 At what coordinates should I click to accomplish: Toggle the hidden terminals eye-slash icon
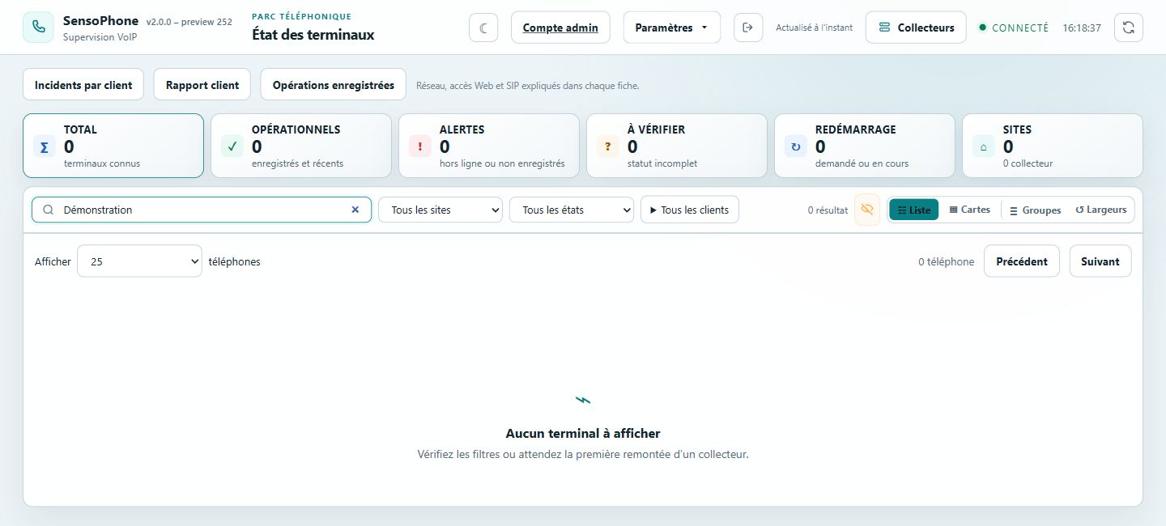(x=867, y=210)
